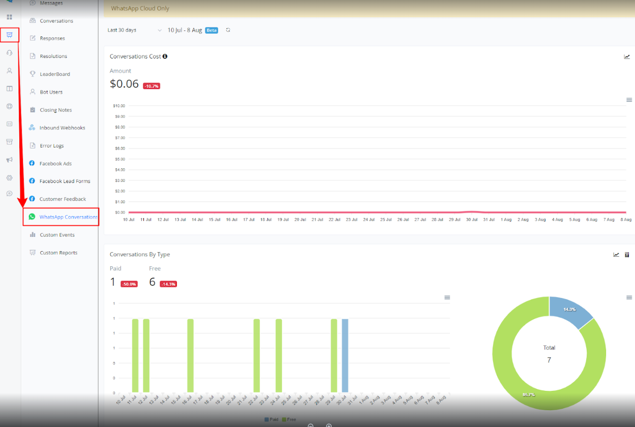Image resolution: width=635 pixels, height=427 pixels.
Task: Open the settings gear icon in left rail
Action: tap(9, 178)
